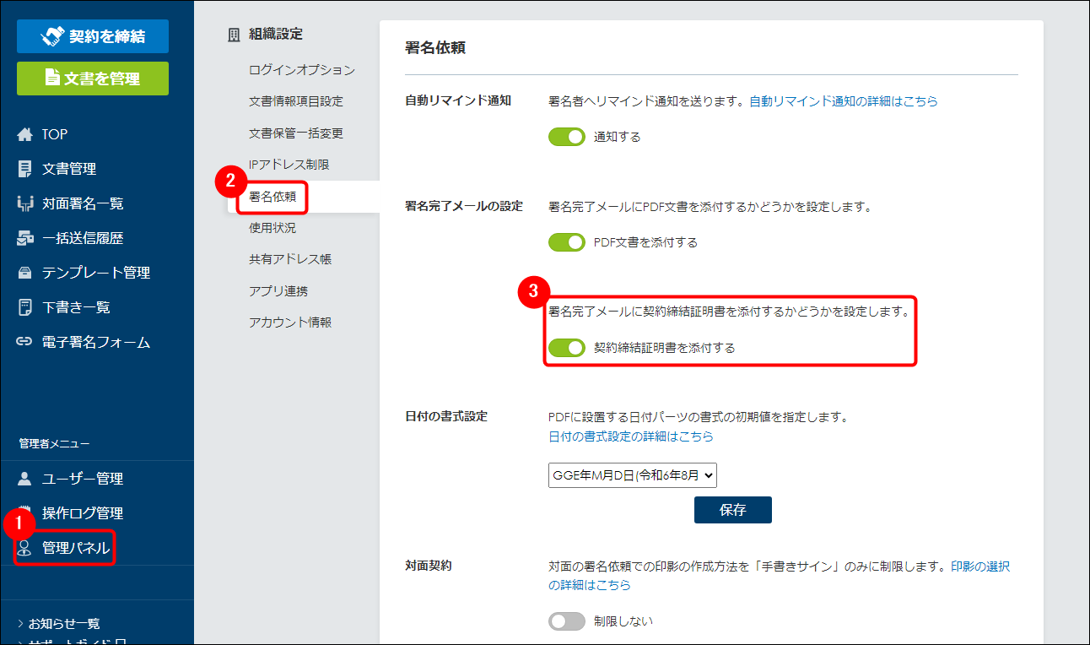The height and width of the screenshot is (645, 1090).
Task: Click the person icon beside ユーザー管理
Action: click(24, 479)
